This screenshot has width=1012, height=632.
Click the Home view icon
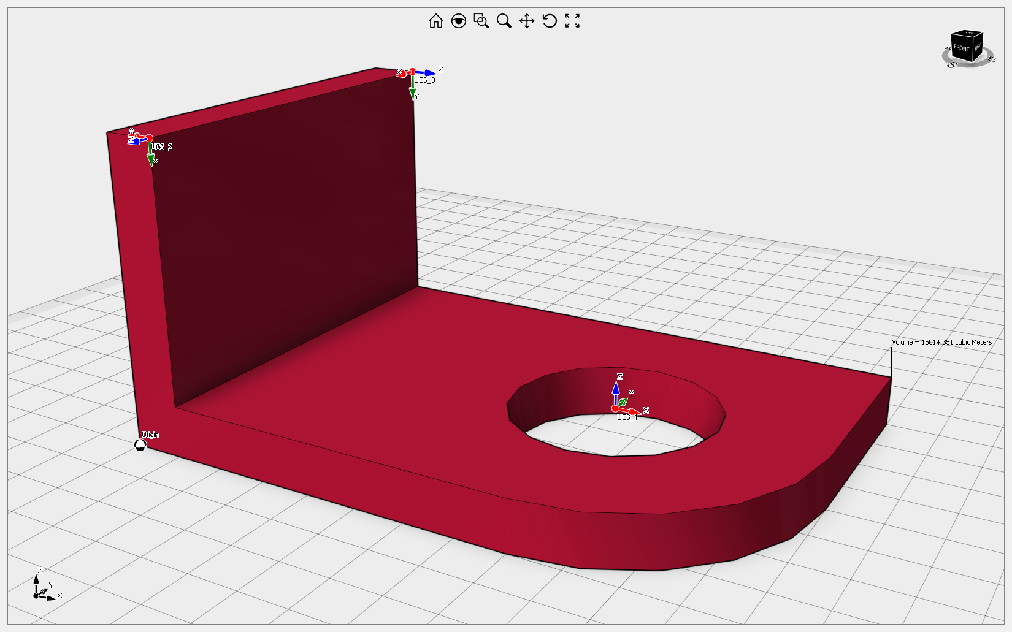coord(435,21)
